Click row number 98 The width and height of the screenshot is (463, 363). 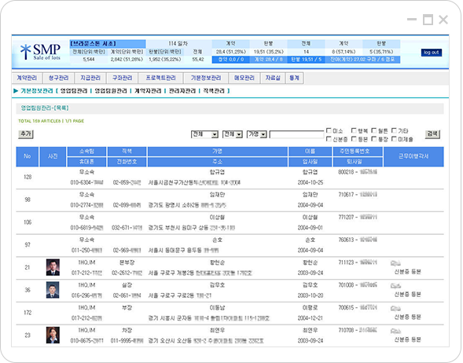click(28, 200)
